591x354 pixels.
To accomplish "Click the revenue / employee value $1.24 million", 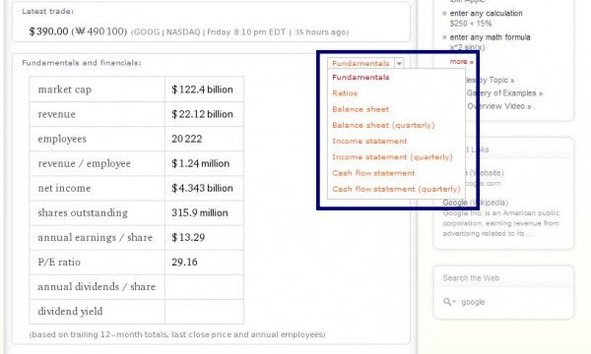I will (x=201, y=163).
